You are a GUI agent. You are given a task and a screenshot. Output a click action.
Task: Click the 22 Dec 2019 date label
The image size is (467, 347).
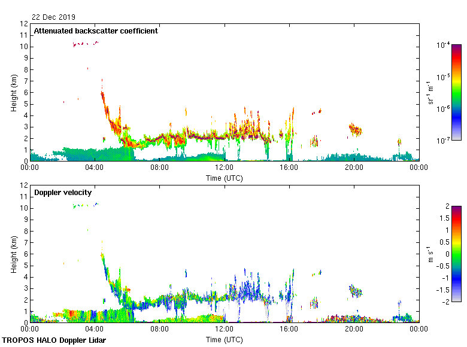pos(54,17)
